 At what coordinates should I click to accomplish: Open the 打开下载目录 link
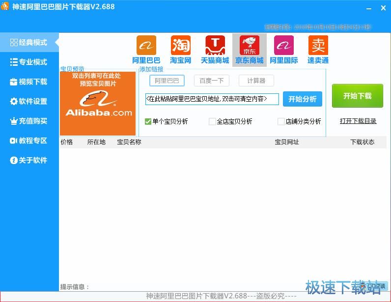[358, 121]
